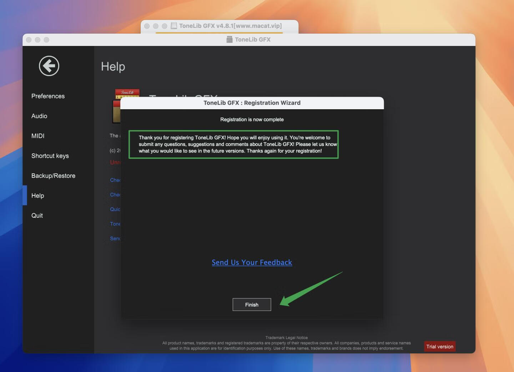Open the Send Us Your Feedback link
The height and width of the screenshot is (372, 514).
click(x=252, y=262)
